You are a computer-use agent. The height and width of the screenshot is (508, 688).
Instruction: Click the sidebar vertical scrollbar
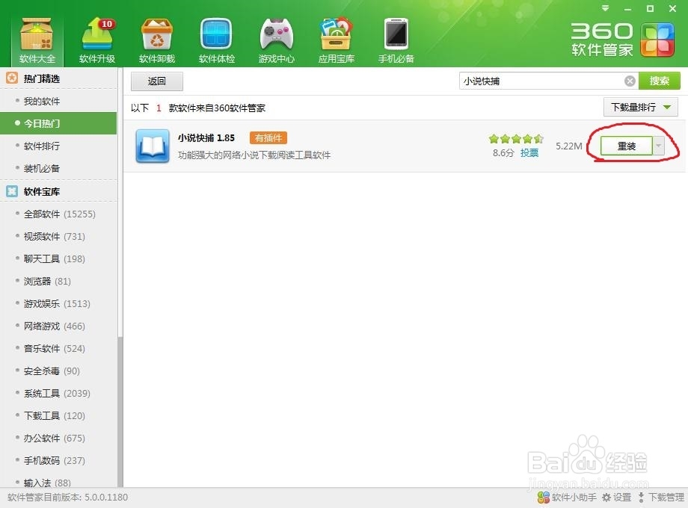120,412
